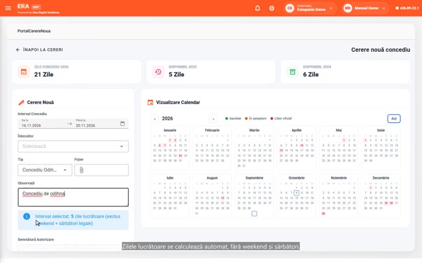422x263 pixels.
Task: Click the Disponibil 2025 history icon
Action: pos(158,72)
